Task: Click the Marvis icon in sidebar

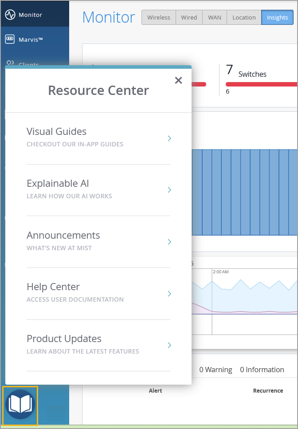Action: click(10, 39)
